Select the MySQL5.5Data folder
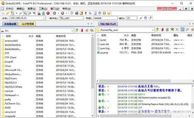This screenshot has width=194, height=118. click(x=13, y=87)
